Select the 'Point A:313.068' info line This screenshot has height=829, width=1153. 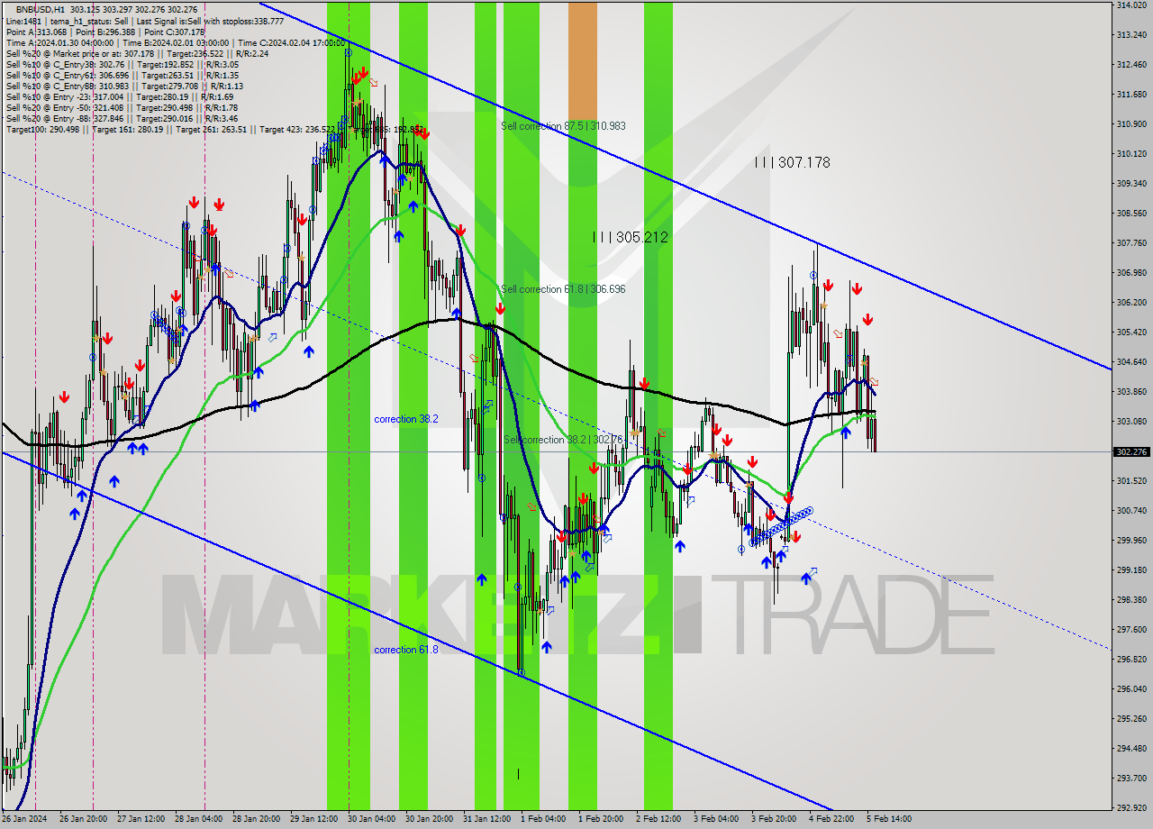pyautogui.click(x=106, y=32)
